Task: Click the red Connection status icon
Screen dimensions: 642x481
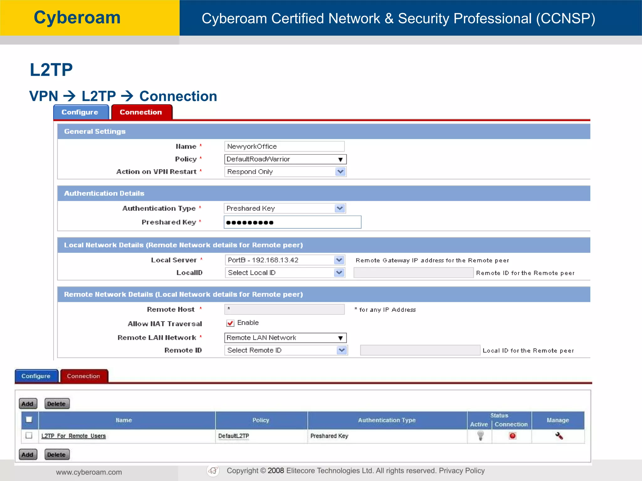Action: point(513,436)
